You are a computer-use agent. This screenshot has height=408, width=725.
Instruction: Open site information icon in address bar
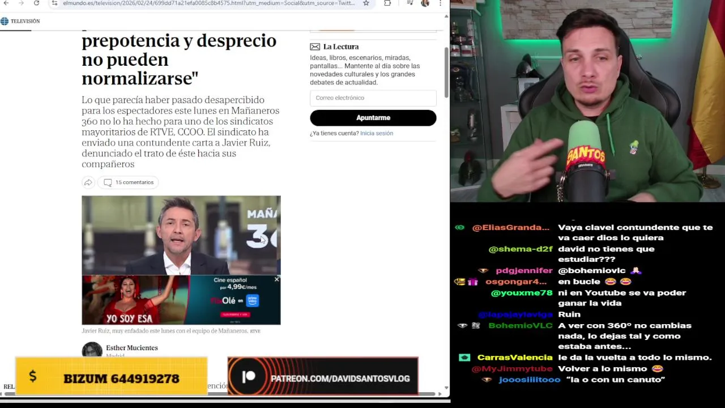[x=54, y=3]
